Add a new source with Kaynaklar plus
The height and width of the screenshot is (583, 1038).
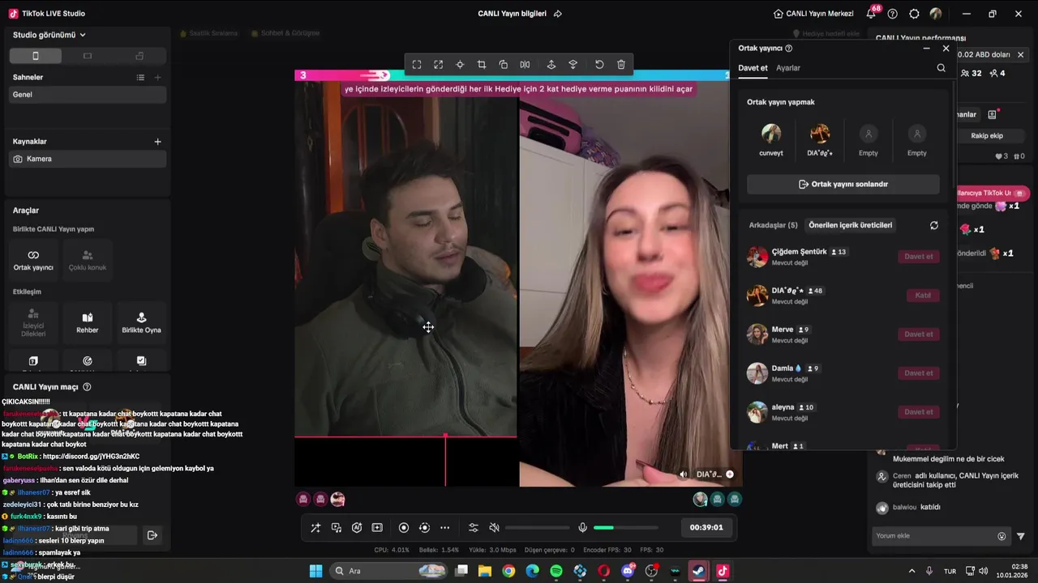coord(157,141)
